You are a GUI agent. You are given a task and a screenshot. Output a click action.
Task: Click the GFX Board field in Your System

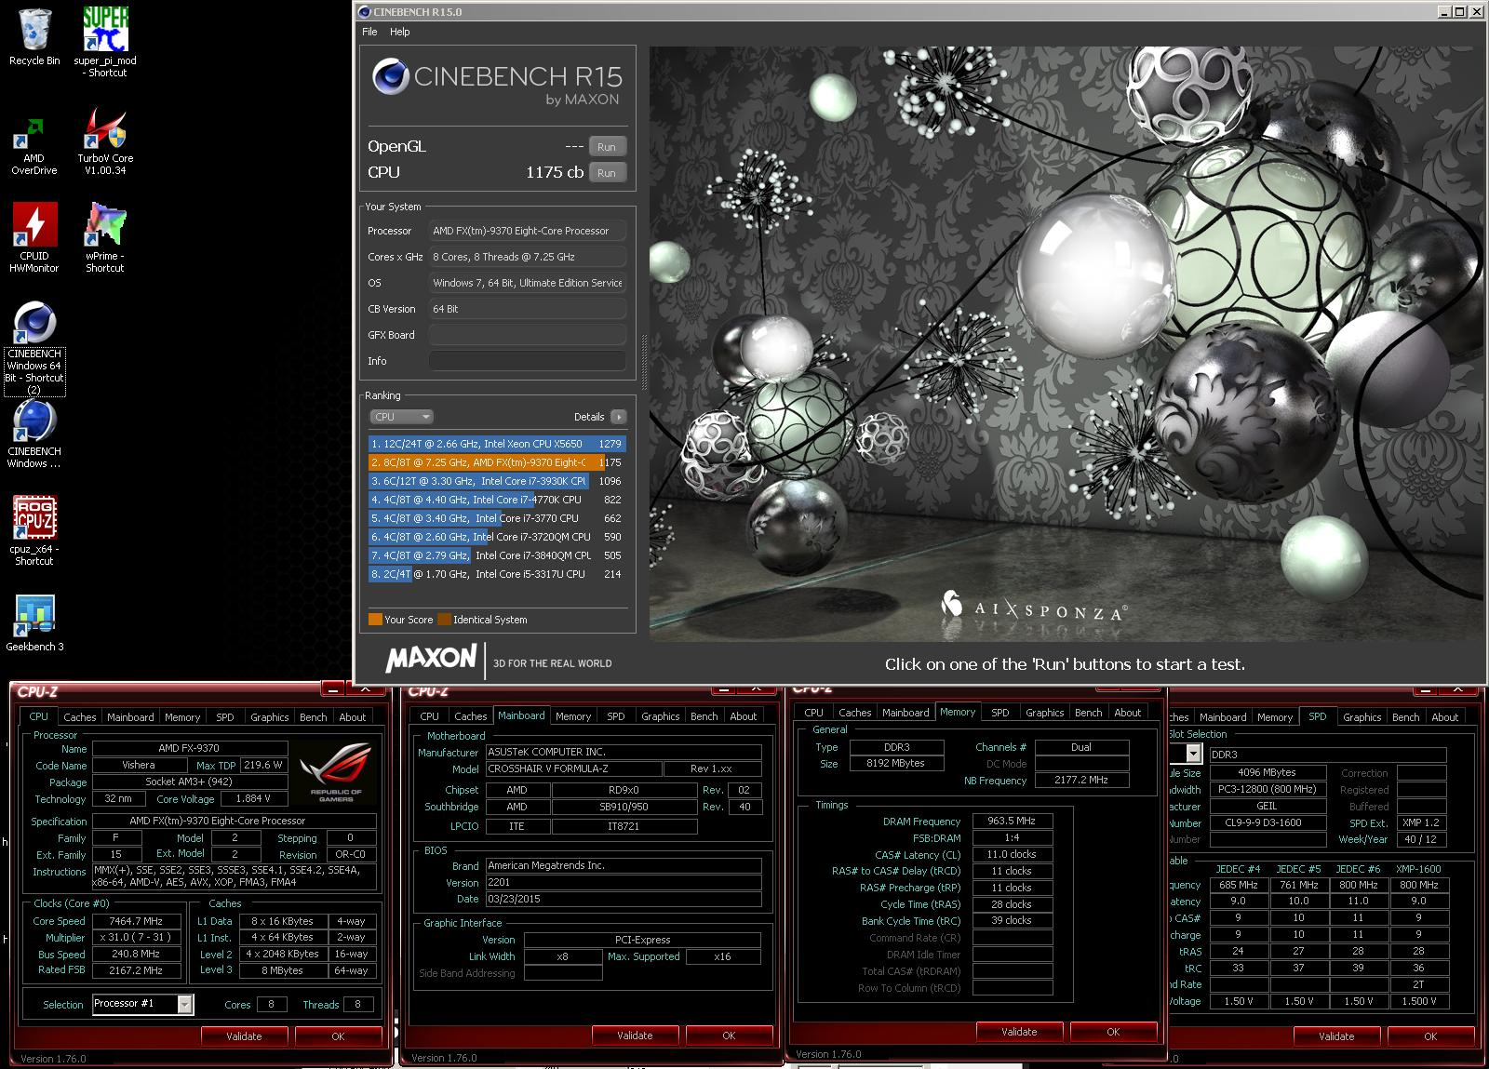pos(527,335)
